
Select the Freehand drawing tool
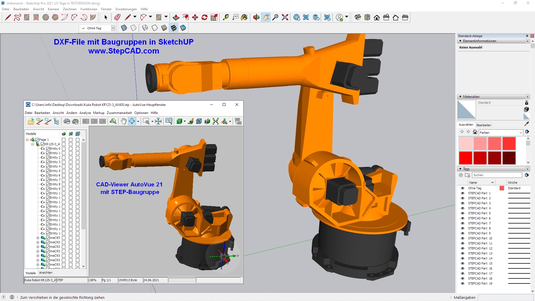[x=17, y=18]
